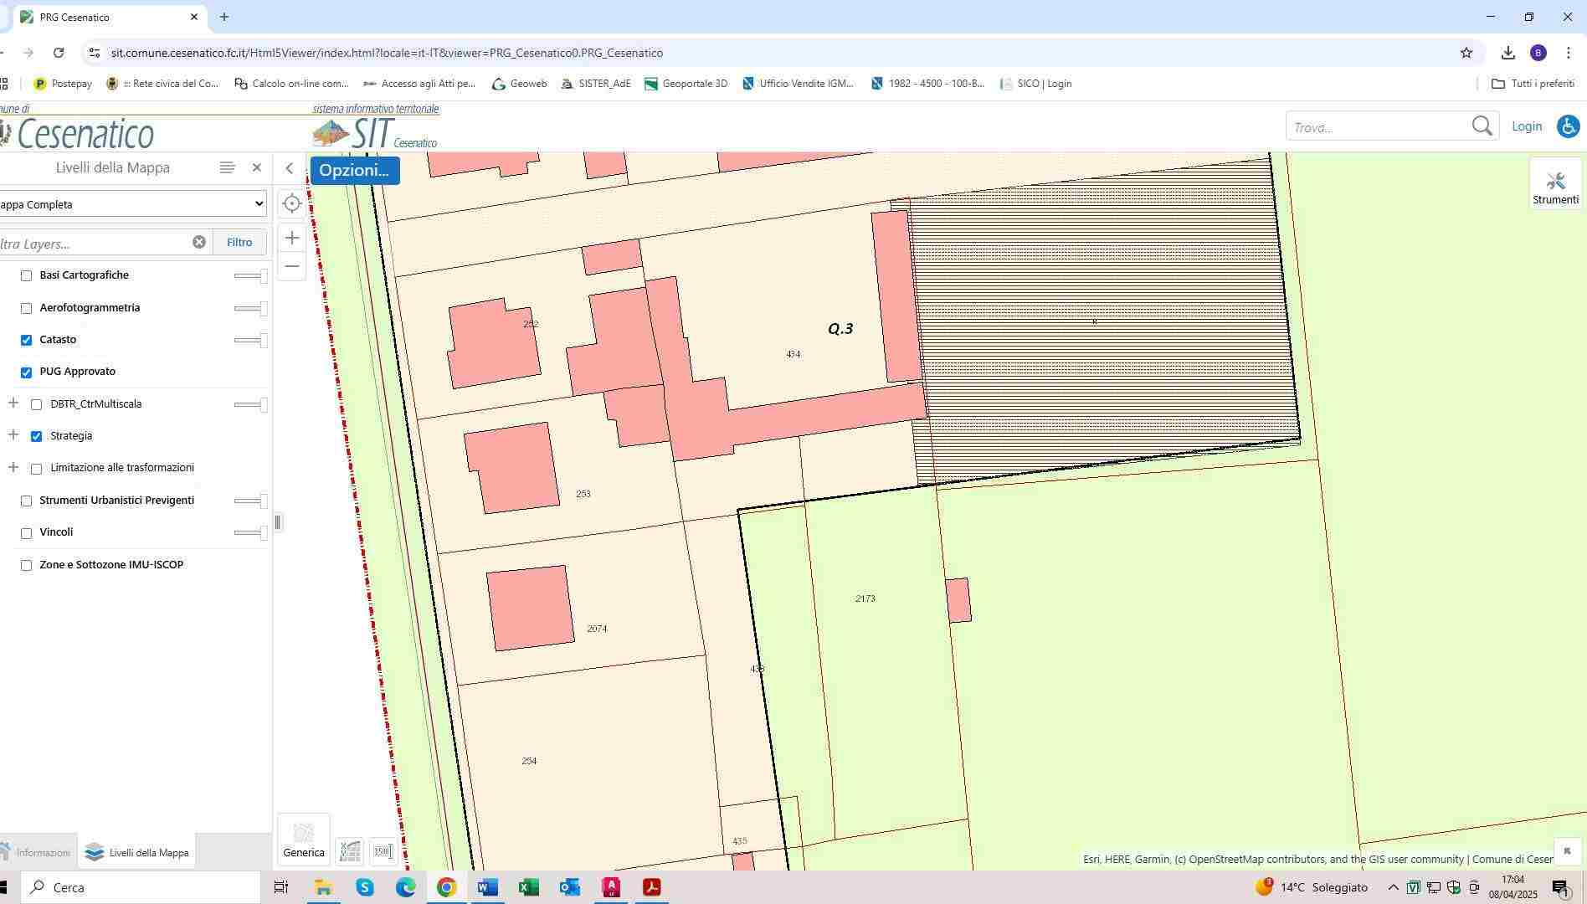Open the accessibility icon next to Login

pyautogui.click(x=1567, y=126)
